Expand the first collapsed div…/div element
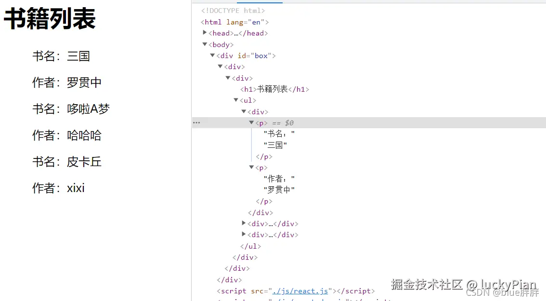 point(244,223)
